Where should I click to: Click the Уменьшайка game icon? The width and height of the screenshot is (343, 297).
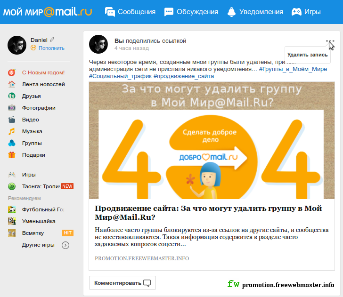12,221
